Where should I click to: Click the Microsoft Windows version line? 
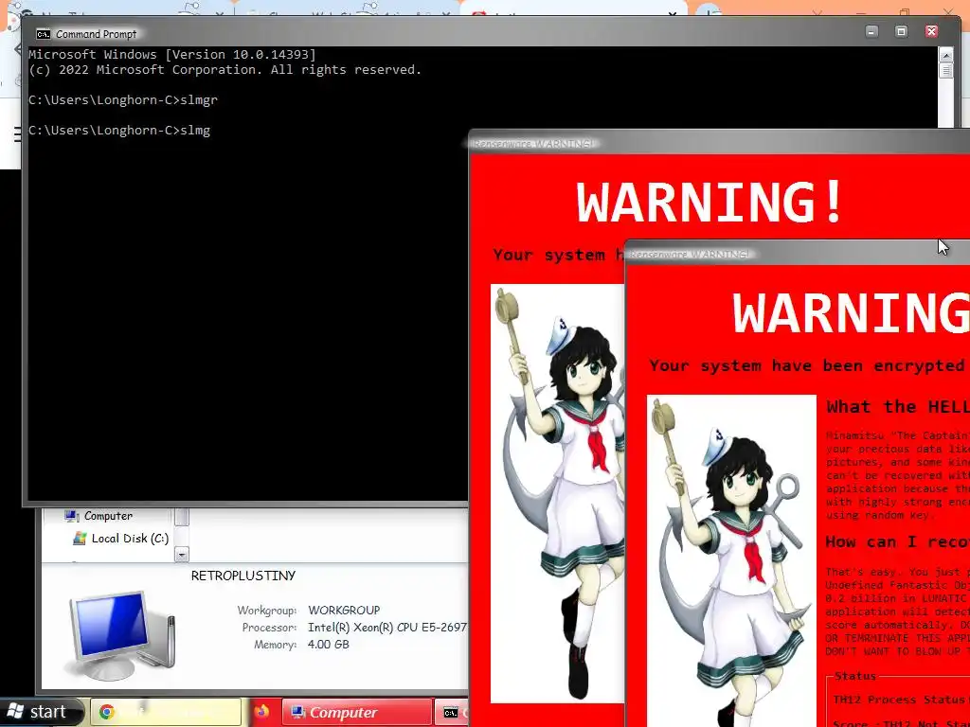click(172, 54)
